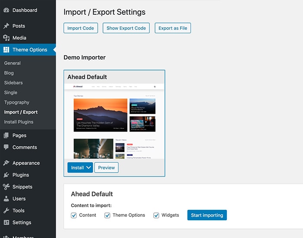Click the Settings sliders icon
The image size is (303, 238).
tap(6, 222)
